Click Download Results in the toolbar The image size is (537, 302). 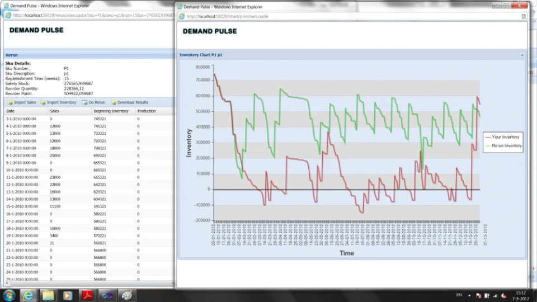129,102
